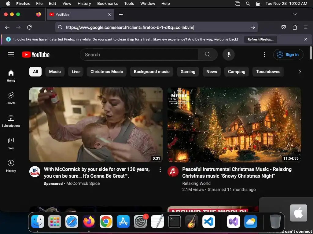Open Spotlight search in menu bar

248,4
